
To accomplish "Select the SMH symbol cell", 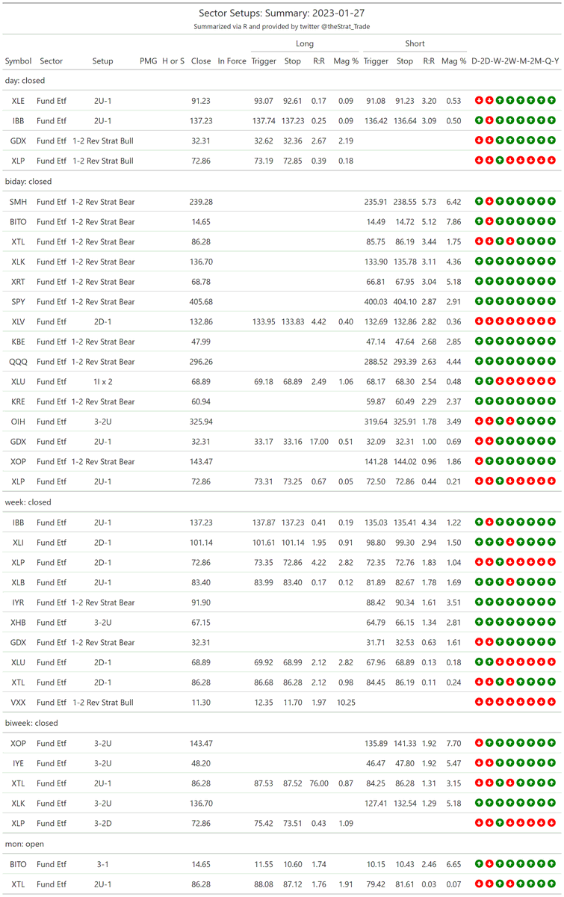I will point(18,201).
